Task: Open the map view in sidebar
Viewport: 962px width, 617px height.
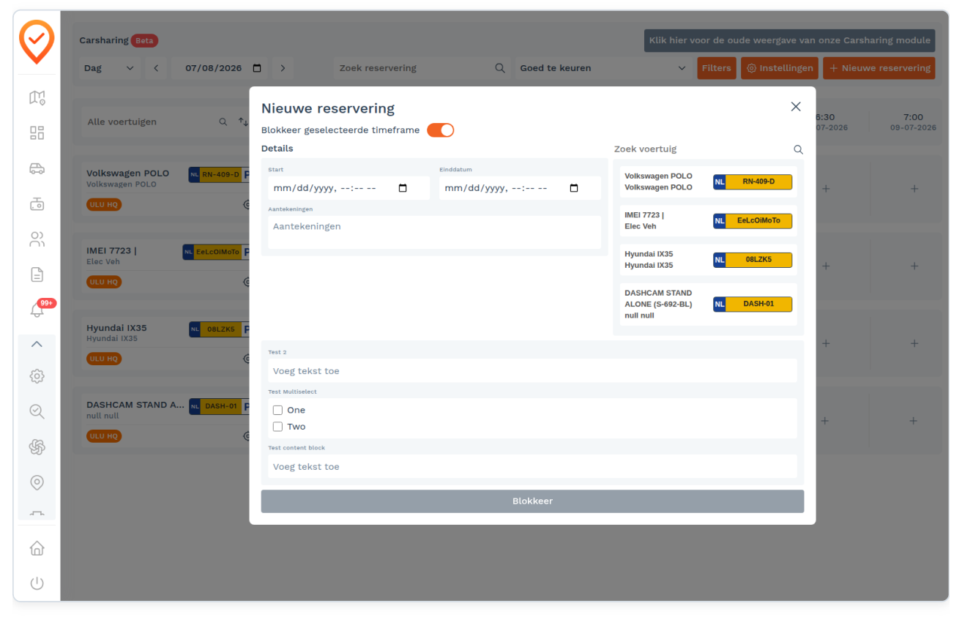Action: 37,97
